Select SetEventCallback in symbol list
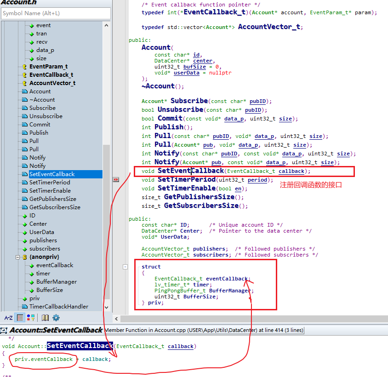Viewport: 388px width, 377px height. pyautogui.click(x=52, y=174)
